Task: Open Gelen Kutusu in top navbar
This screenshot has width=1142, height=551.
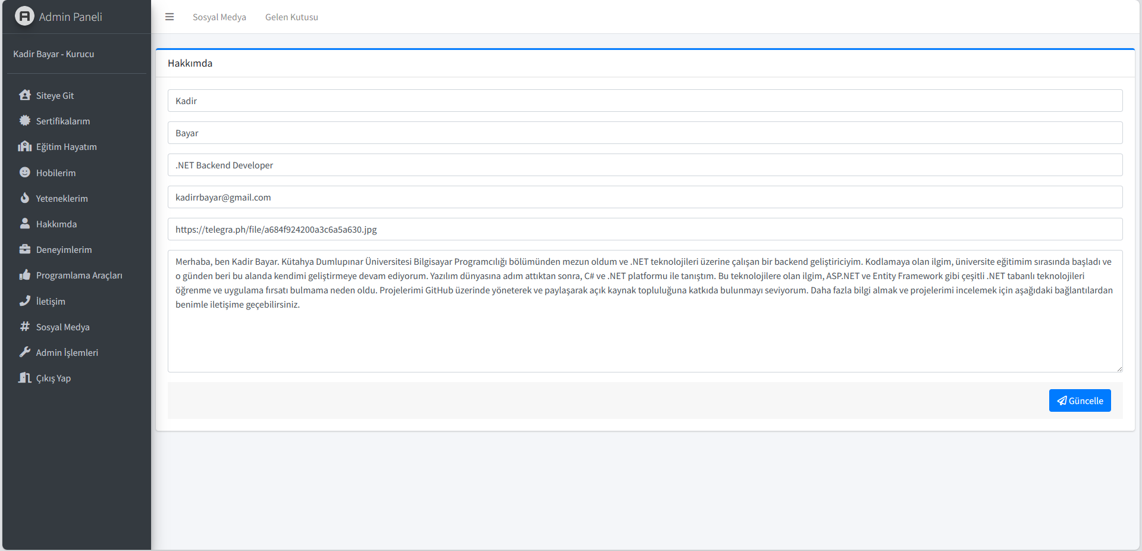Action: click(291, 17)
